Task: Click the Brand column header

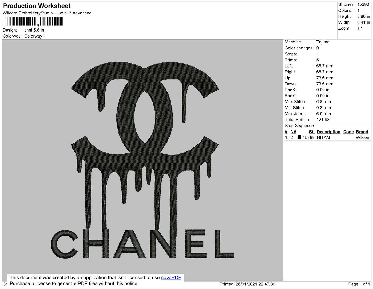Action: pyautogui.click(x=362, y=132)
